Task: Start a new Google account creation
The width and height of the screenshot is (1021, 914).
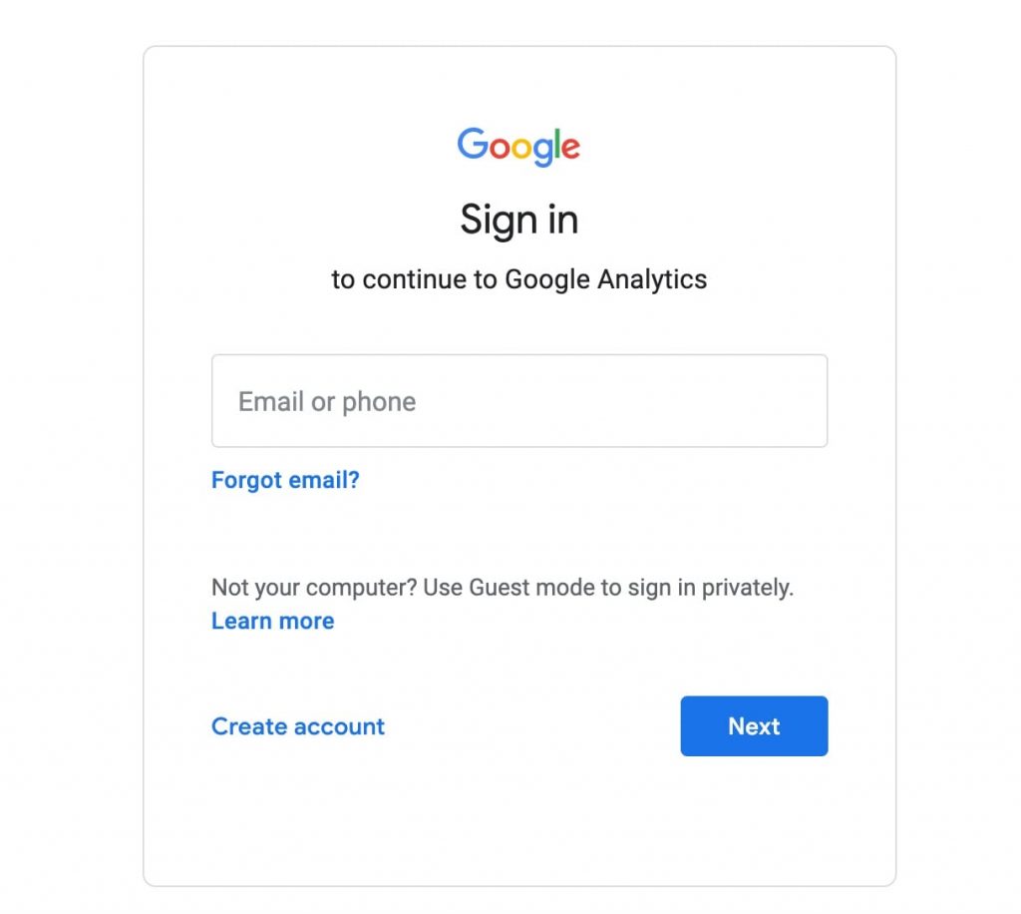Action: pyautogui.click(x=297, y=726)
